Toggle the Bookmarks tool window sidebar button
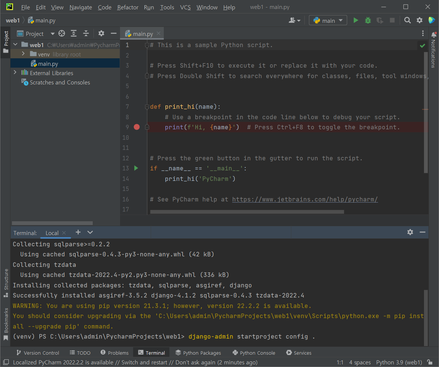439x367 pixels. click(6, 324)
